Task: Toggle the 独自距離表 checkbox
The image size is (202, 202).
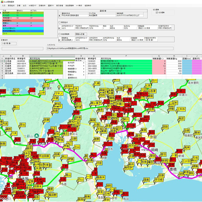Action: click(x=60, y=34)
